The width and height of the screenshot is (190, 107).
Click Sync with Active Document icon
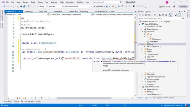[x=160, y=15]
